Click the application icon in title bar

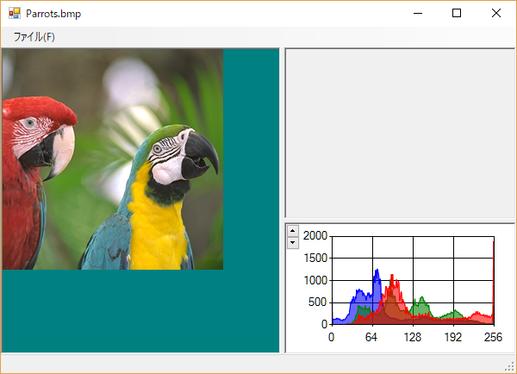pyautogui.click(x=14, y=13)
